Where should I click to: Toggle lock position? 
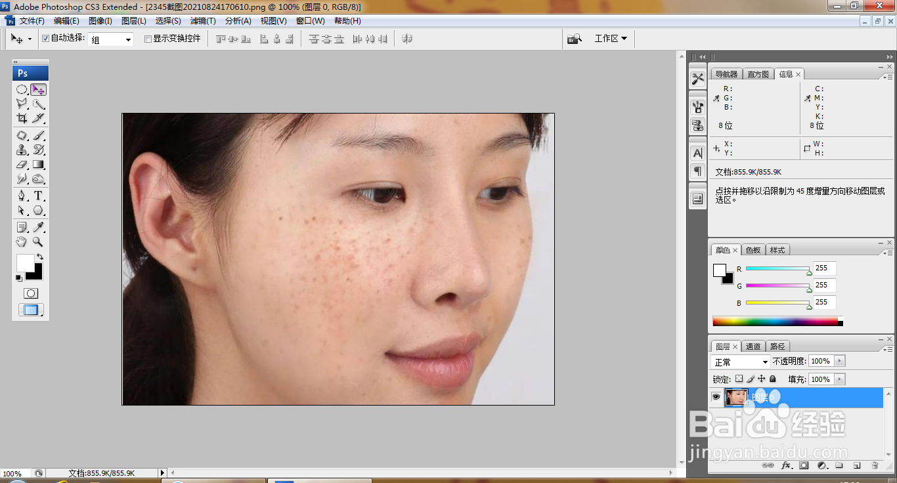(x=761, y=379)
